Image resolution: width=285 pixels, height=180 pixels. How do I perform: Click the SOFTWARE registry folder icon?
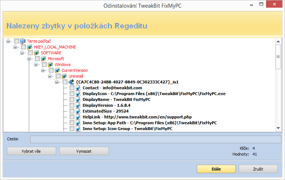pos(36,53)
